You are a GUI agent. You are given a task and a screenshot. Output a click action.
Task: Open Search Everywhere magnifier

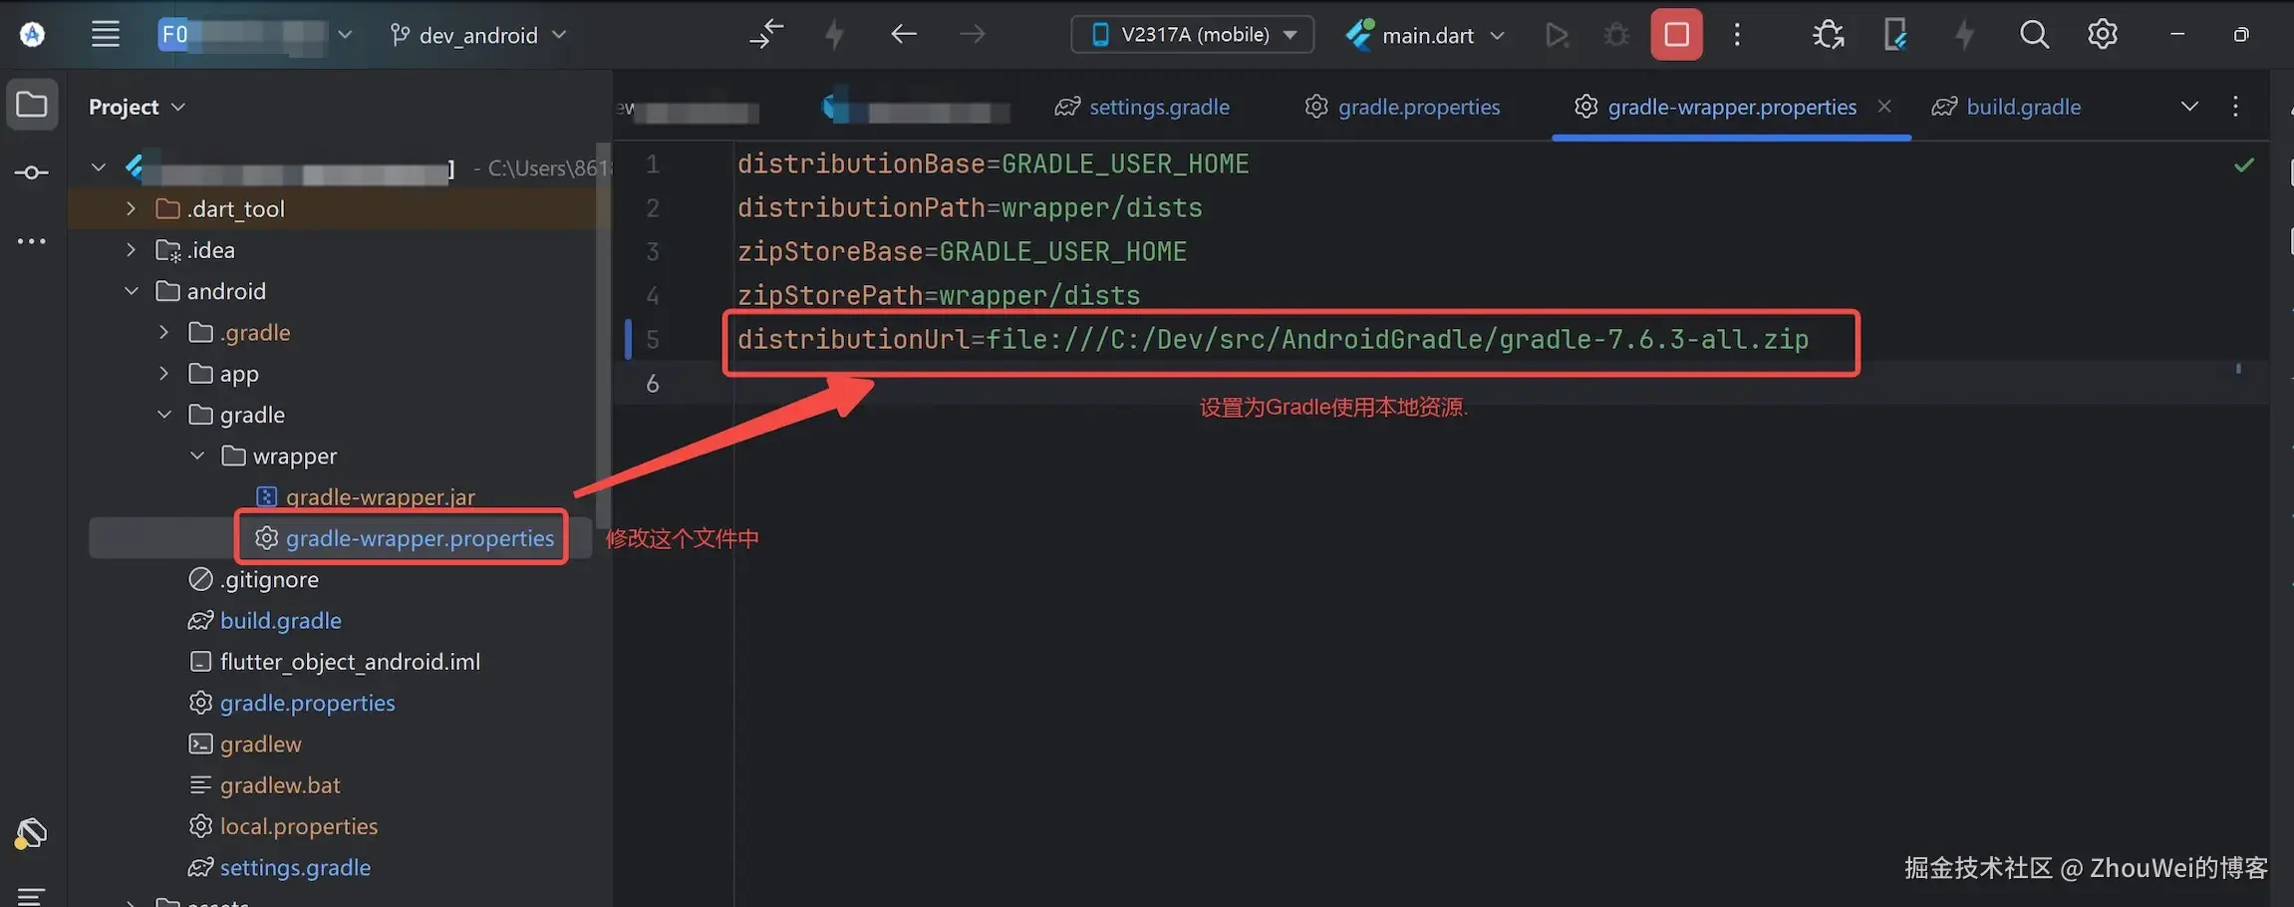[2034, 35]
